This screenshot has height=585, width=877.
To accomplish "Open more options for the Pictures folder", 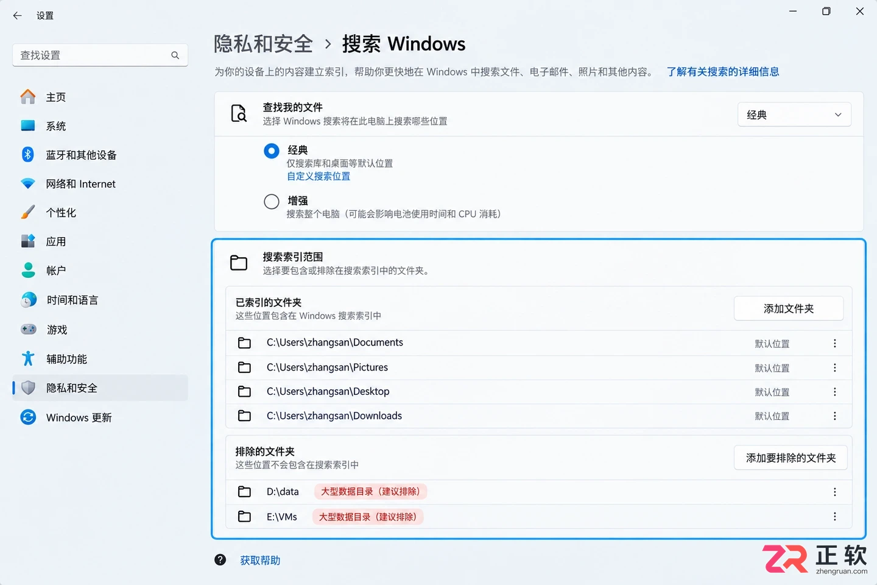I will tap(834, 367).
